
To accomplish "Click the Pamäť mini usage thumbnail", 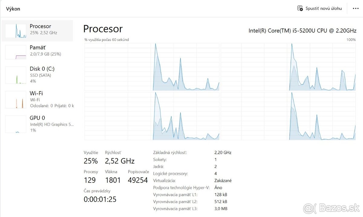I will [15, 51].
